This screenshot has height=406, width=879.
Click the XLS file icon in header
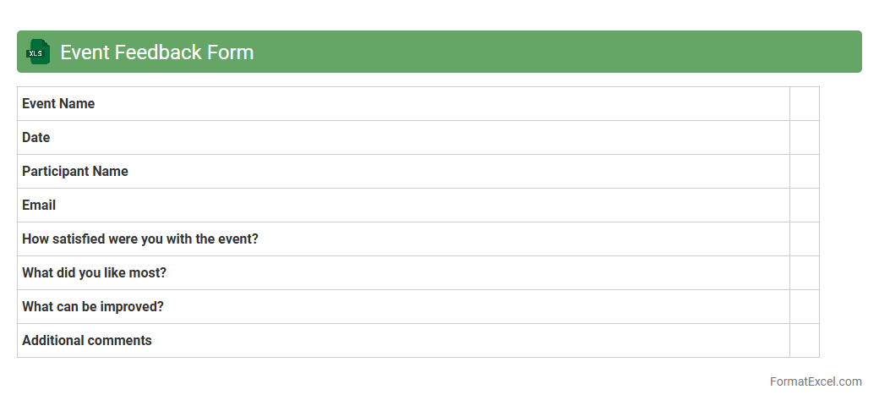(38, 52)
